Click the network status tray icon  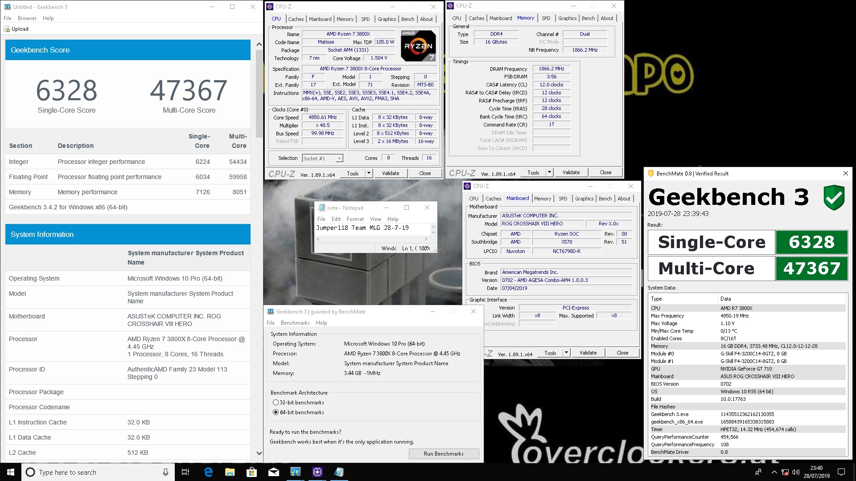[785, 473]
